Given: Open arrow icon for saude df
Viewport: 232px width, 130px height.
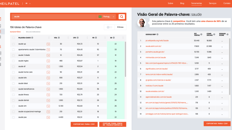Looking at the screenshot, I should pyautogui.click(x=48, y=67).
